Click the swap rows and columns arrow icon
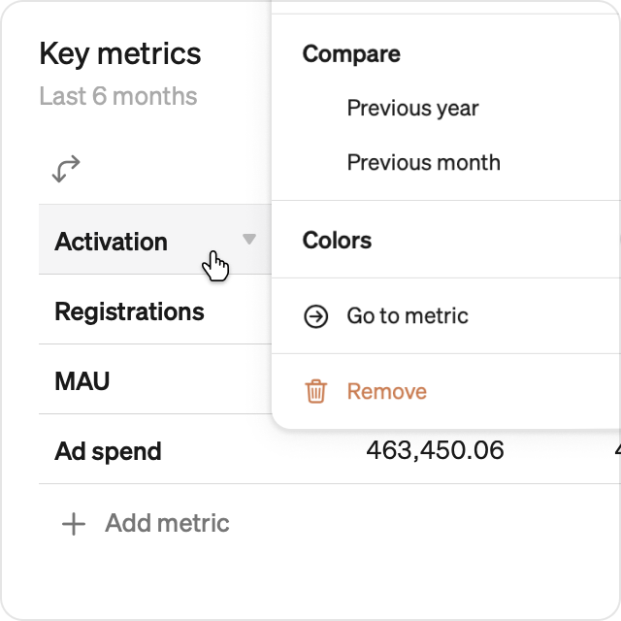 coord(66,169)
